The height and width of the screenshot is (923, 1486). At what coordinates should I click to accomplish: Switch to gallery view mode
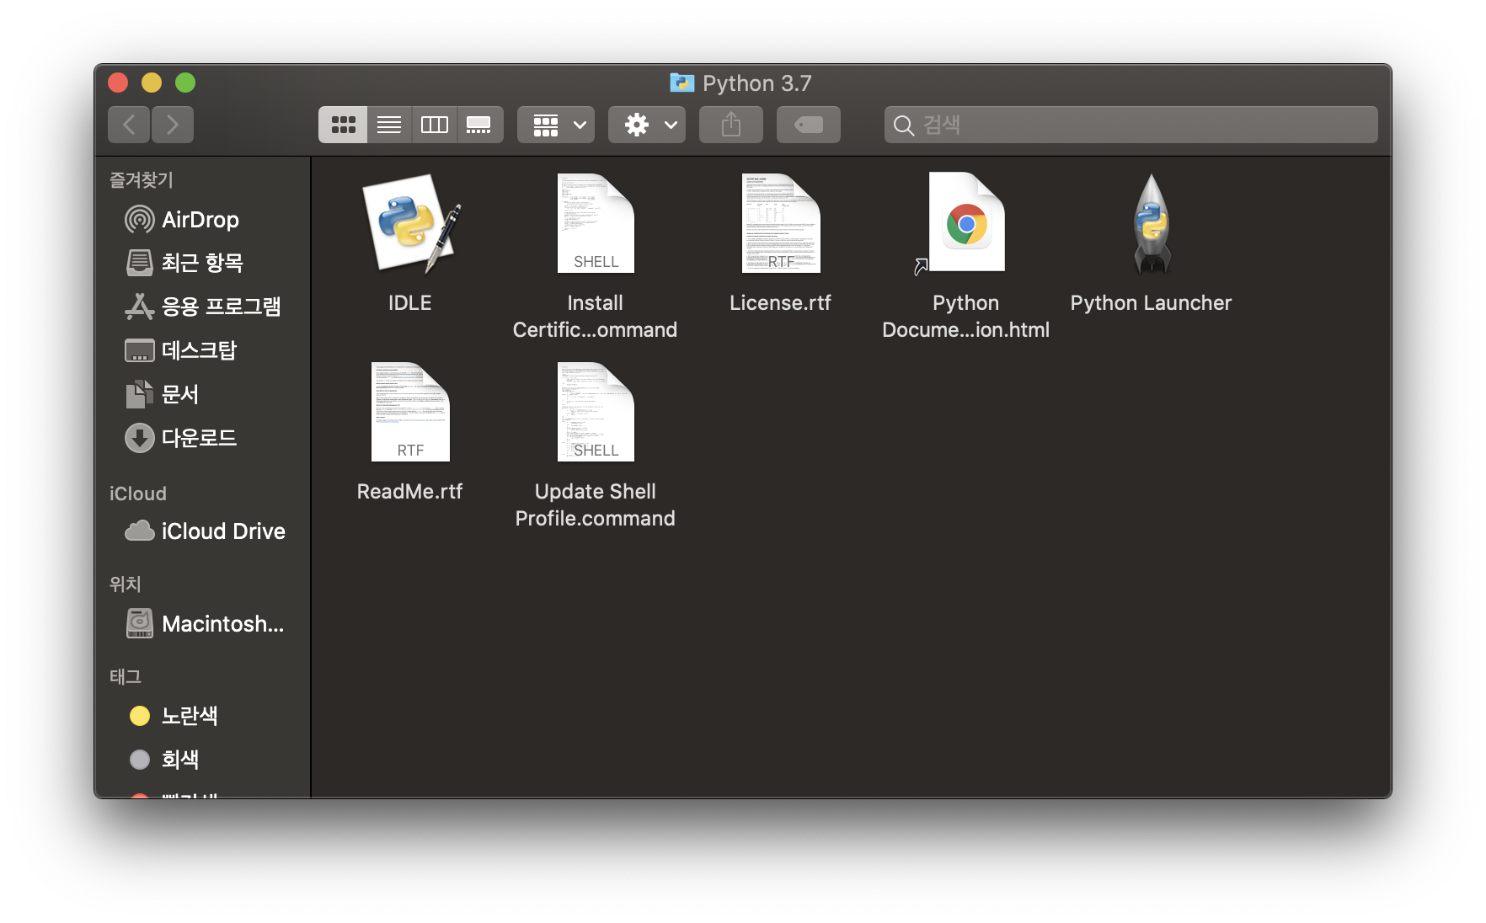tap(480, 125)
